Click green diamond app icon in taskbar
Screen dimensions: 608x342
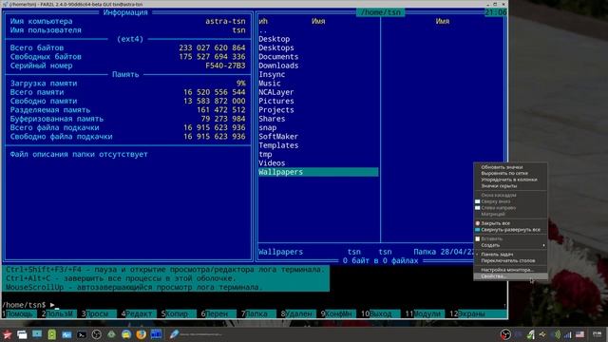111,334
